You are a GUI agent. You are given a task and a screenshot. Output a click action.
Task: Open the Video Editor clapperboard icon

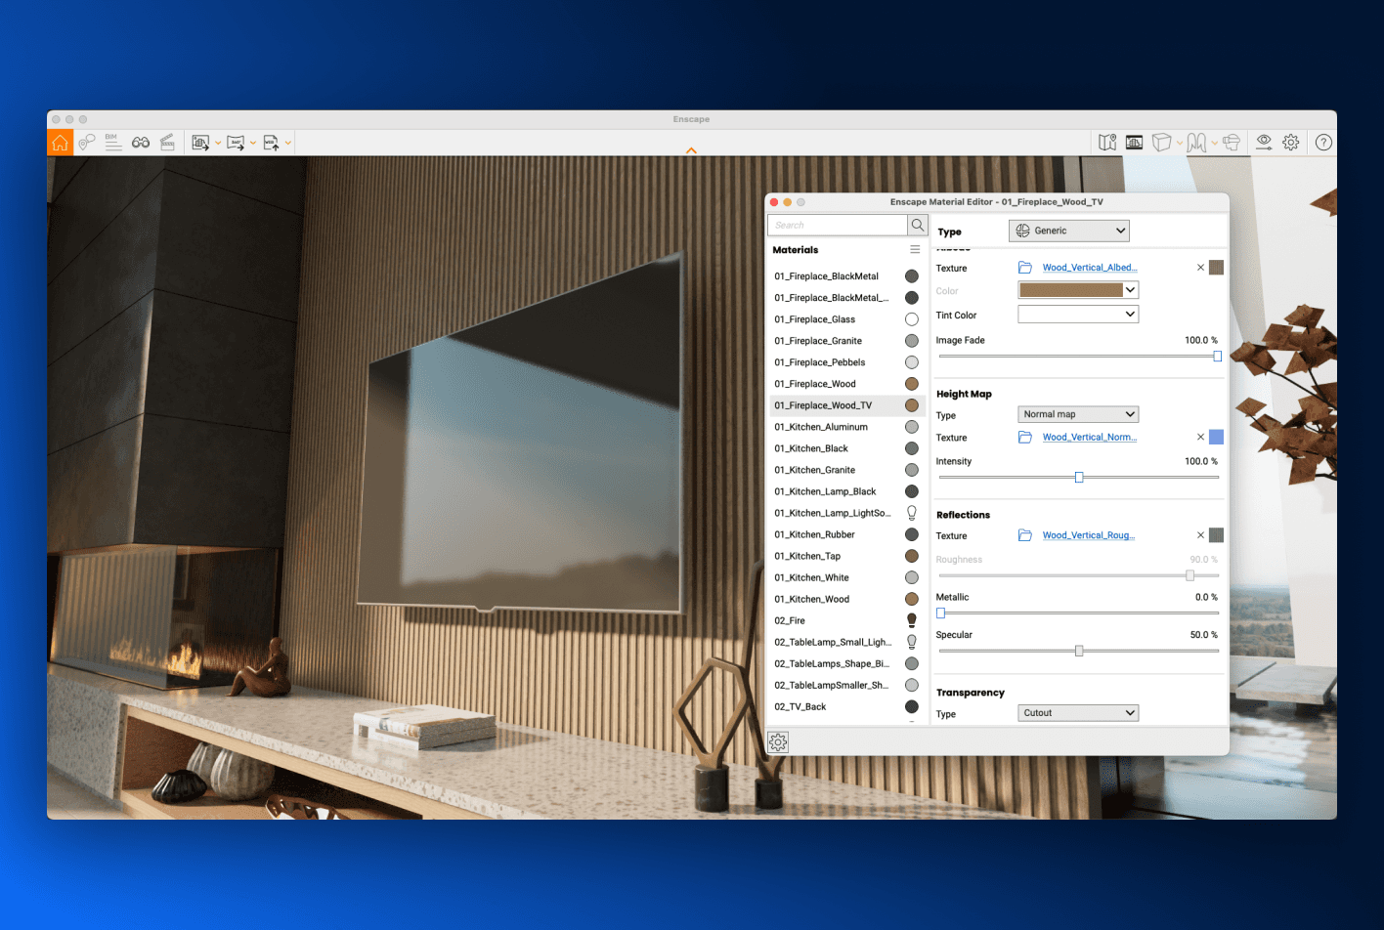coord(167,143)
